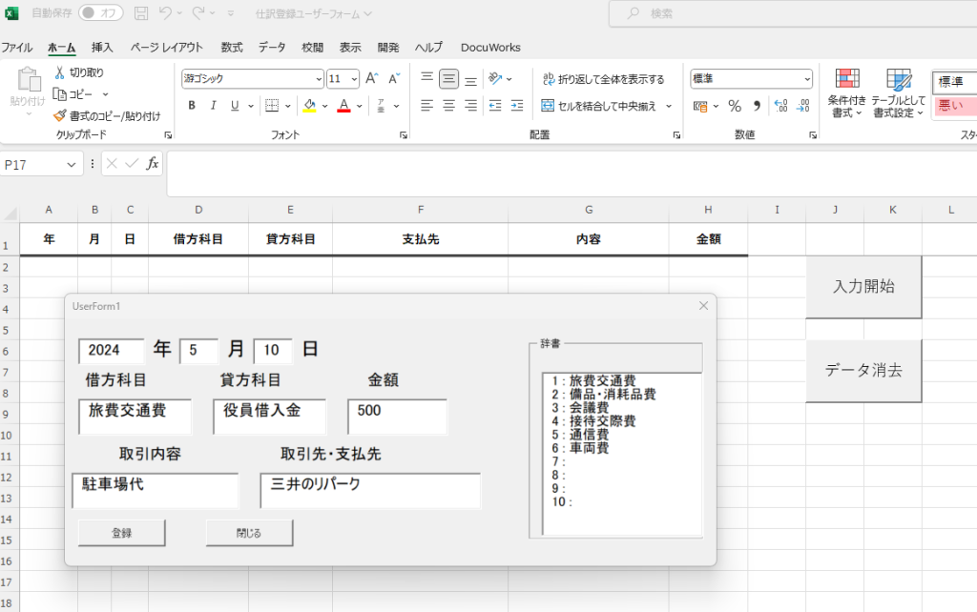The height and width of the screenshot is (612, 977).
Task: Click the データ消去 button on sheet
Action: [x=863, y=371]
